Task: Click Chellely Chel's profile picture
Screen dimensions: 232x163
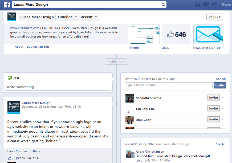Action: pos(130,109)
